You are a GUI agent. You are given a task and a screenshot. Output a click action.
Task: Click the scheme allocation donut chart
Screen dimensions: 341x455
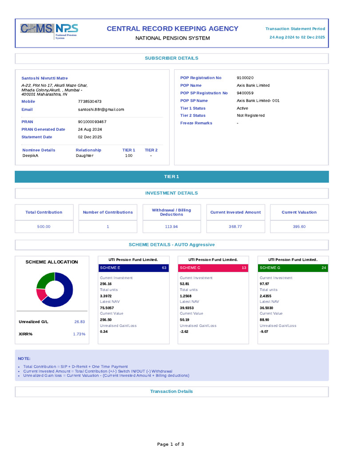coord(55,289)
